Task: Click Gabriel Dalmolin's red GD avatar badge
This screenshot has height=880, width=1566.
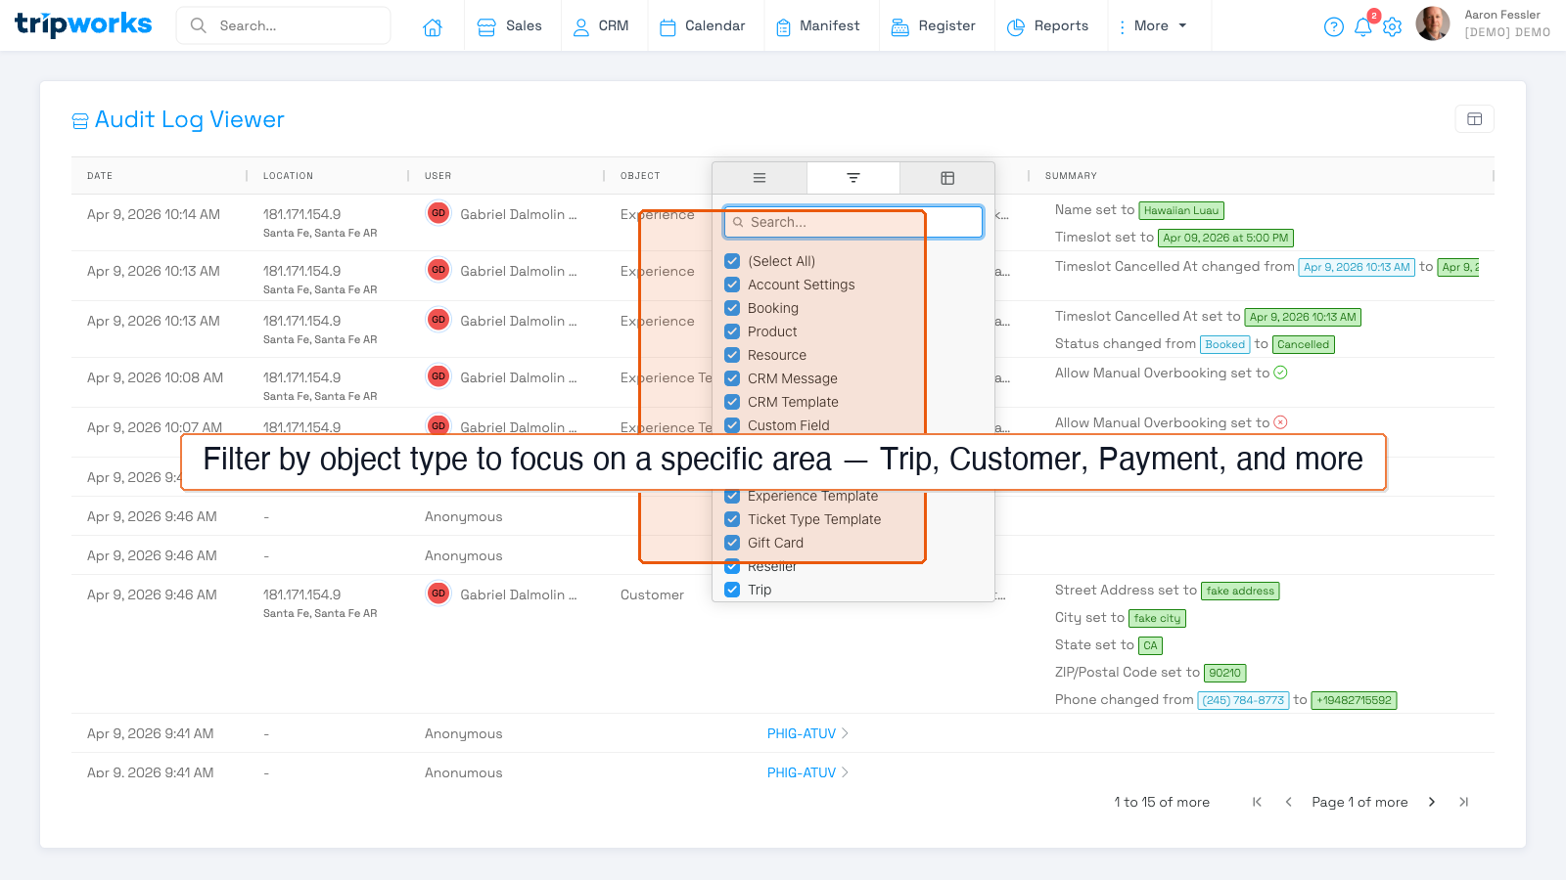Action: [438, 213]
